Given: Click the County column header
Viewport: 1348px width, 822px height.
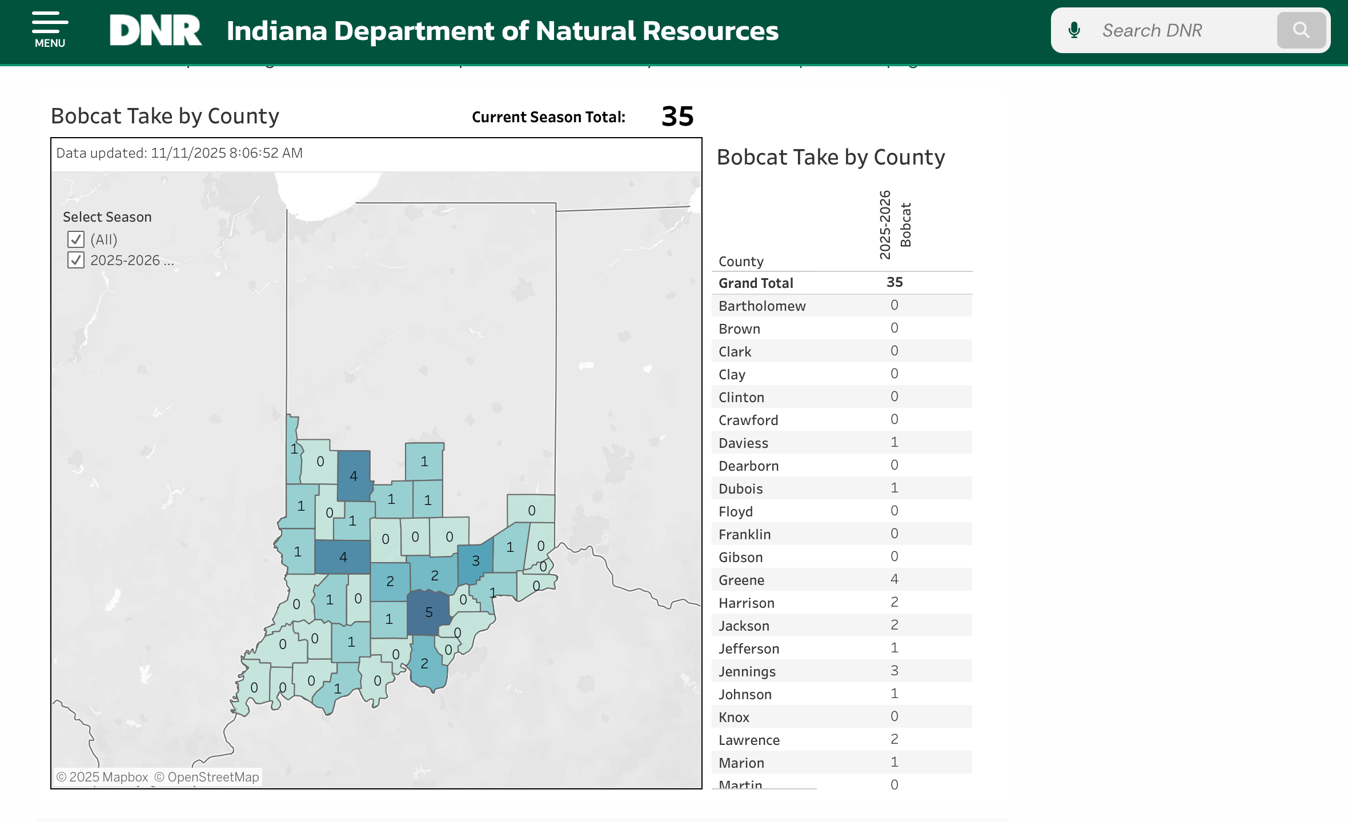Looking at the screenshot, I should coord(741,261).
